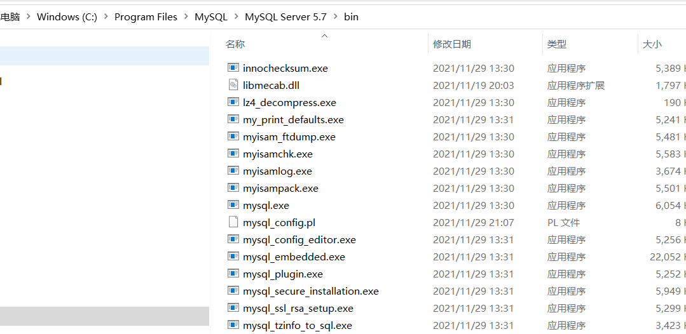Navigate to MySQL Server 5.7 in breadcrumb

pyautogui.click(x=285, y=17)
